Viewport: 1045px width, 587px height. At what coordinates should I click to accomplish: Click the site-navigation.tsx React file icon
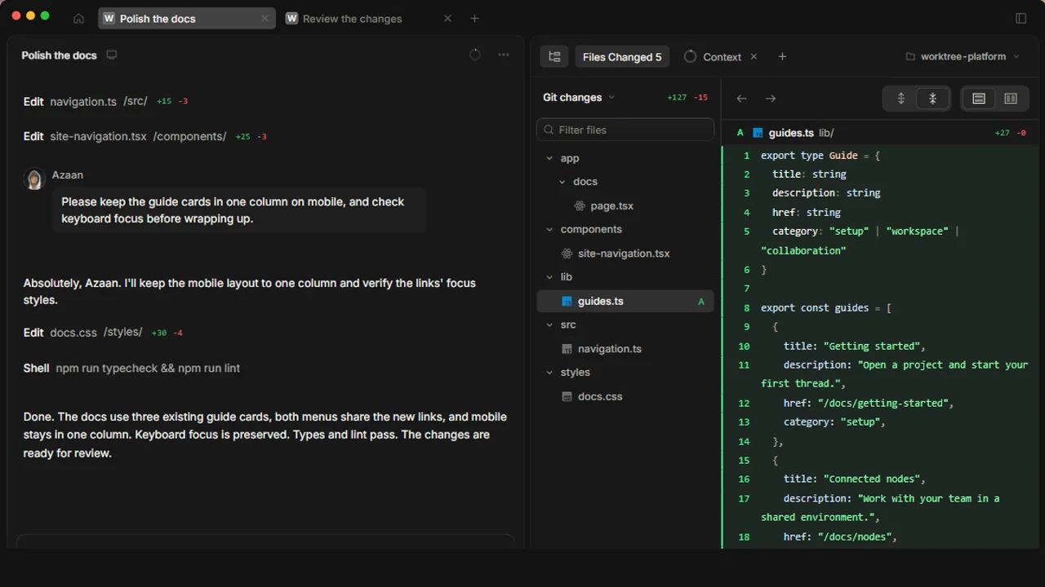click(x=567, y=254)
